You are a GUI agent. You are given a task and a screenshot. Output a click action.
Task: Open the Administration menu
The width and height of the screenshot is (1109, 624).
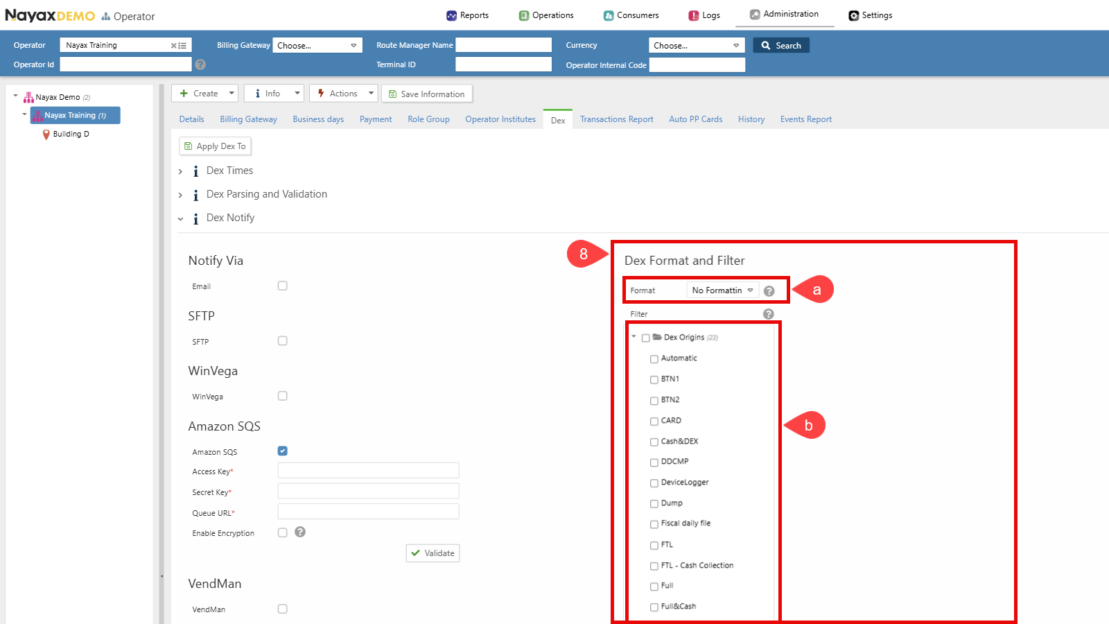pyautogui.click(x=784, y=14)
